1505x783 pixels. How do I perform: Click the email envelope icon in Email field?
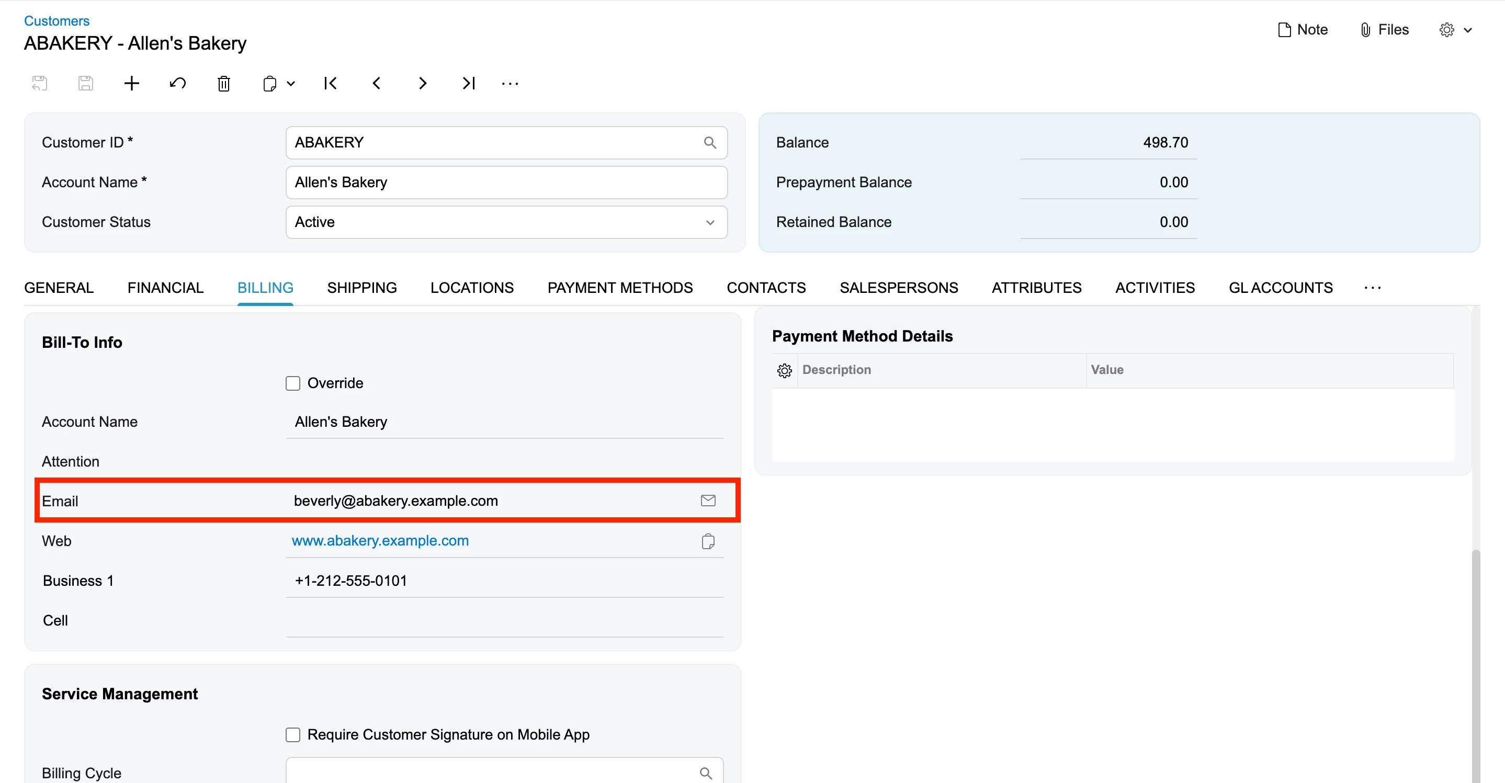click(x=708, y=500)
